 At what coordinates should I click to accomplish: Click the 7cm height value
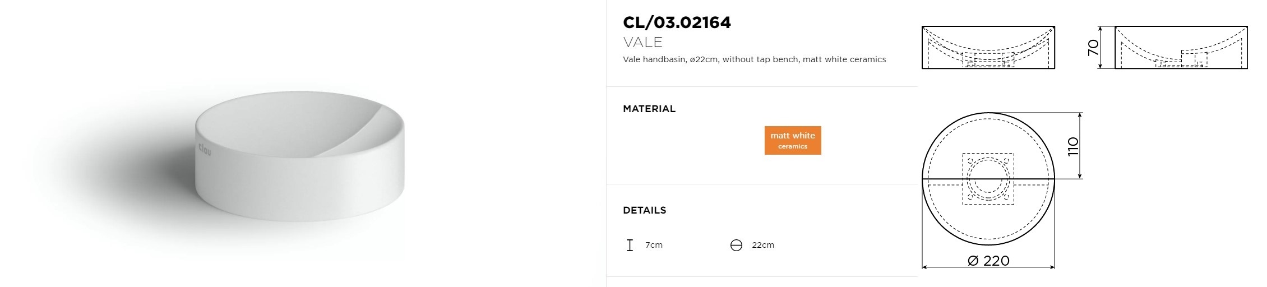tap(654, 245)
